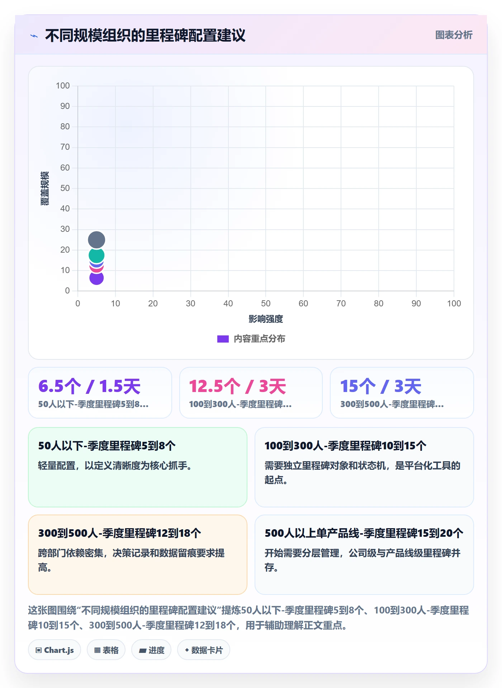Click the x-axis title "影响强度"

[266, 319]
